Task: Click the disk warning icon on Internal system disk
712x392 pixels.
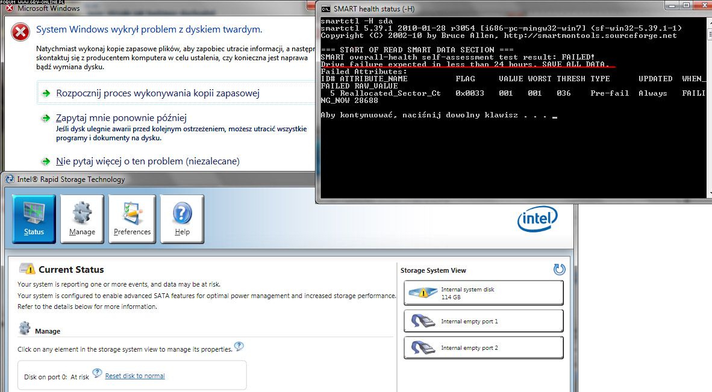Action: [423, 293]
